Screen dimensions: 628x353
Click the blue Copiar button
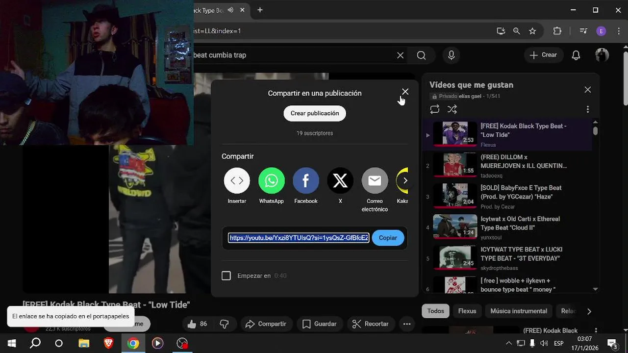point(388,238)
